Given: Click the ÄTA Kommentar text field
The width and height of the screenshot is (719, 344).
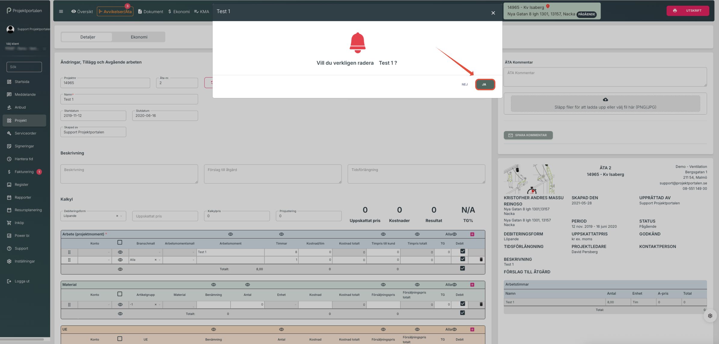Looking at the screenshot, I should (x=605, y=77).
